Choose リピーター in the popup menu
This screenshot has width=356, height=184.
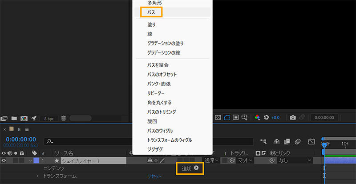point(156,93)
